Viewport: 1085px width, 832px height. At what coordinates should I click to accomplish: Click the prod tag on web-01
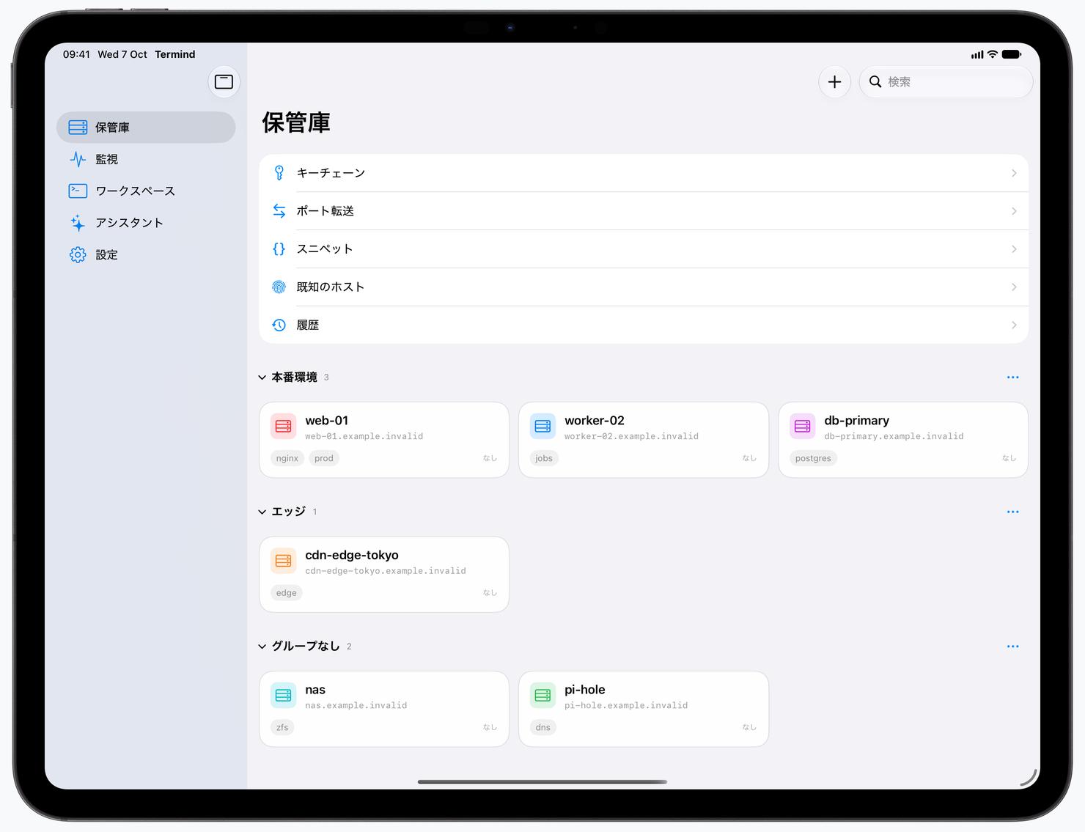coord(324,458)
